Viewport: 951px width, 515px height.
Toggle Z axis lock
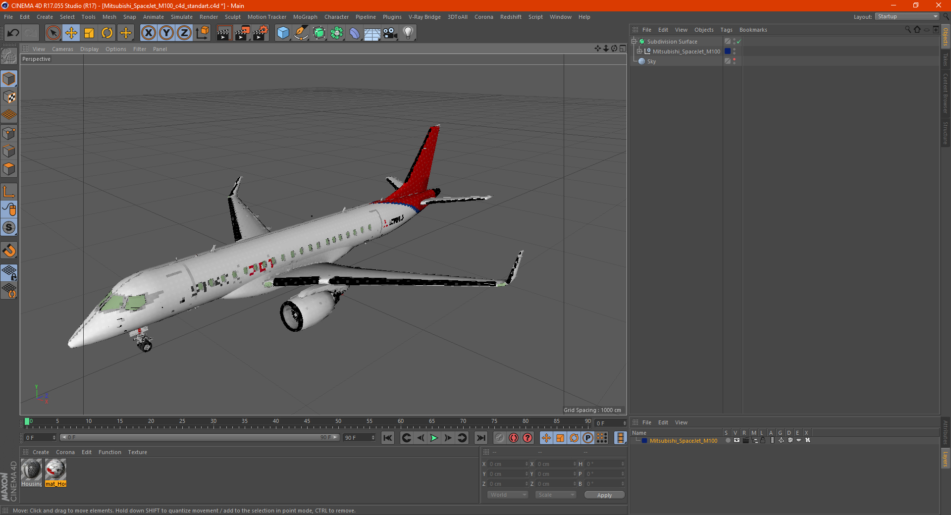184,33
